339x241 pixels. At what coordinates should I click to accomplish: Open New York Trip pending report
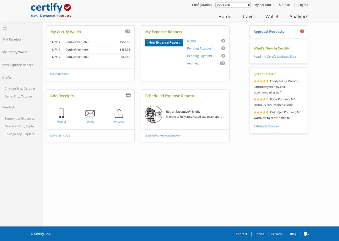click(x=20, y=126)
